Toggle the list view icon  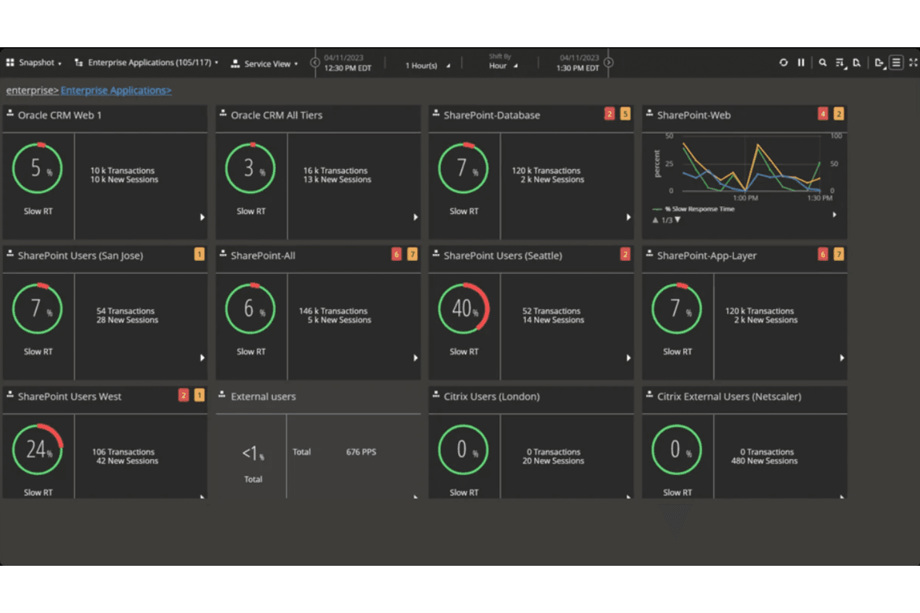(x=896, y=62)
